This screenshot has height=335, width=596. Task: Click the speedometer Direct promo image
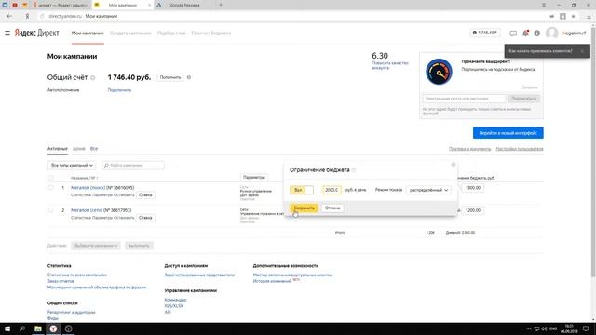click(439, 72)
